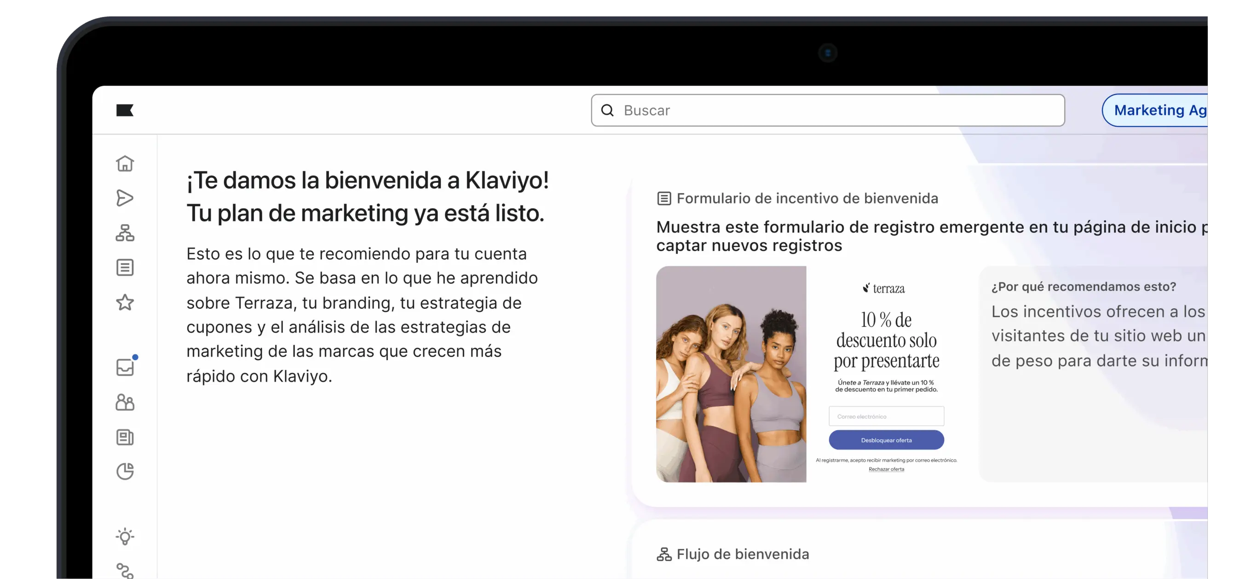Viewport: 1257px width, 579px height.
Task: Click 'Formulario de incentivo de bienvenida' label
Action: (807, 199)
